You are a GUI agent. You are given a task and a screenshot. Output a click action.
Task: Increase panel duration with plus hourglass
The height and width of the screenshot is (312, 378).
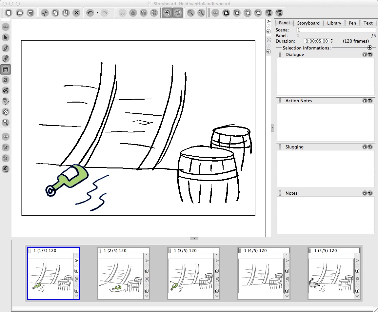269,13
